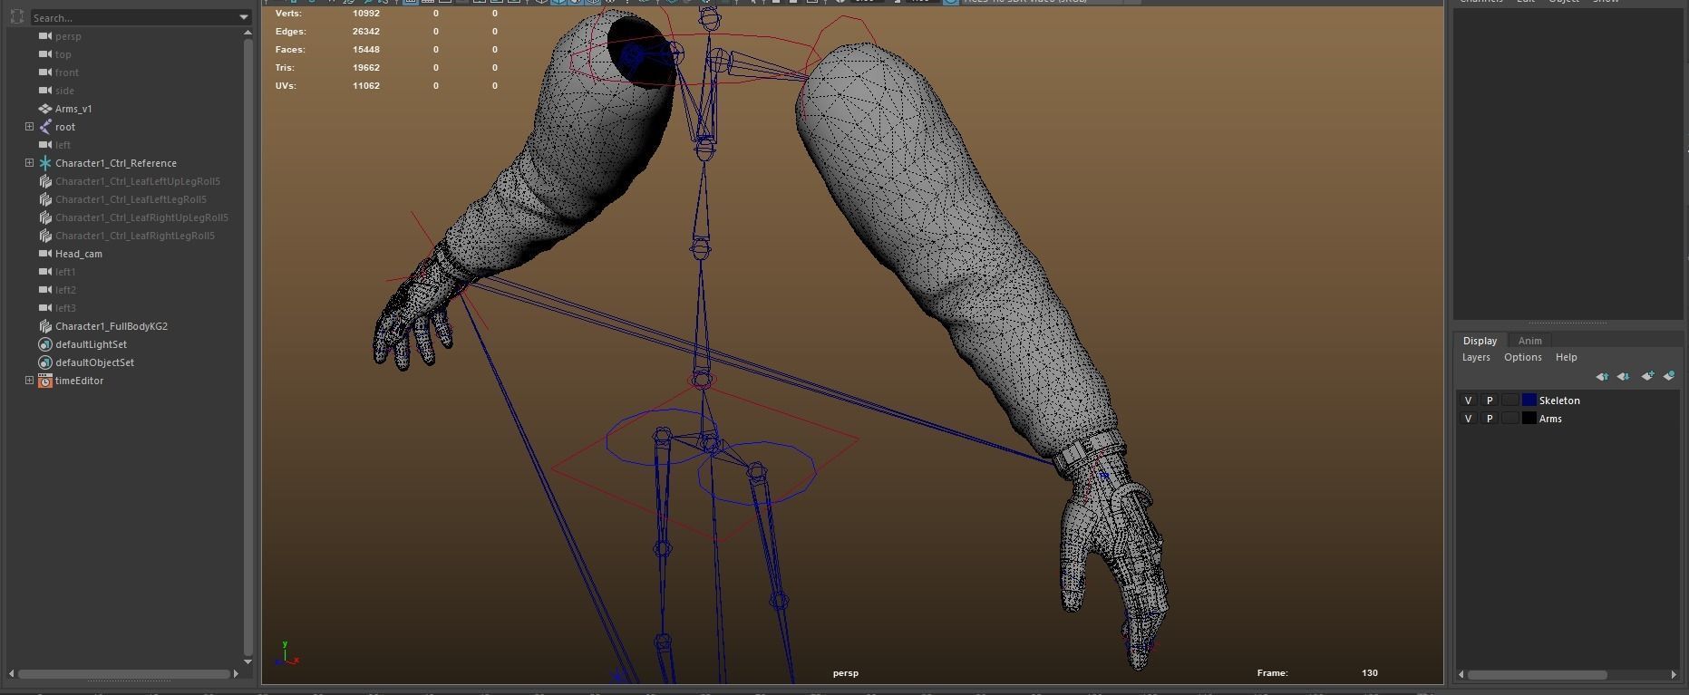The image size is (1689, 695).
Task: Open the Outliner search dropdown arrow
Action: [x=244, y=17]
